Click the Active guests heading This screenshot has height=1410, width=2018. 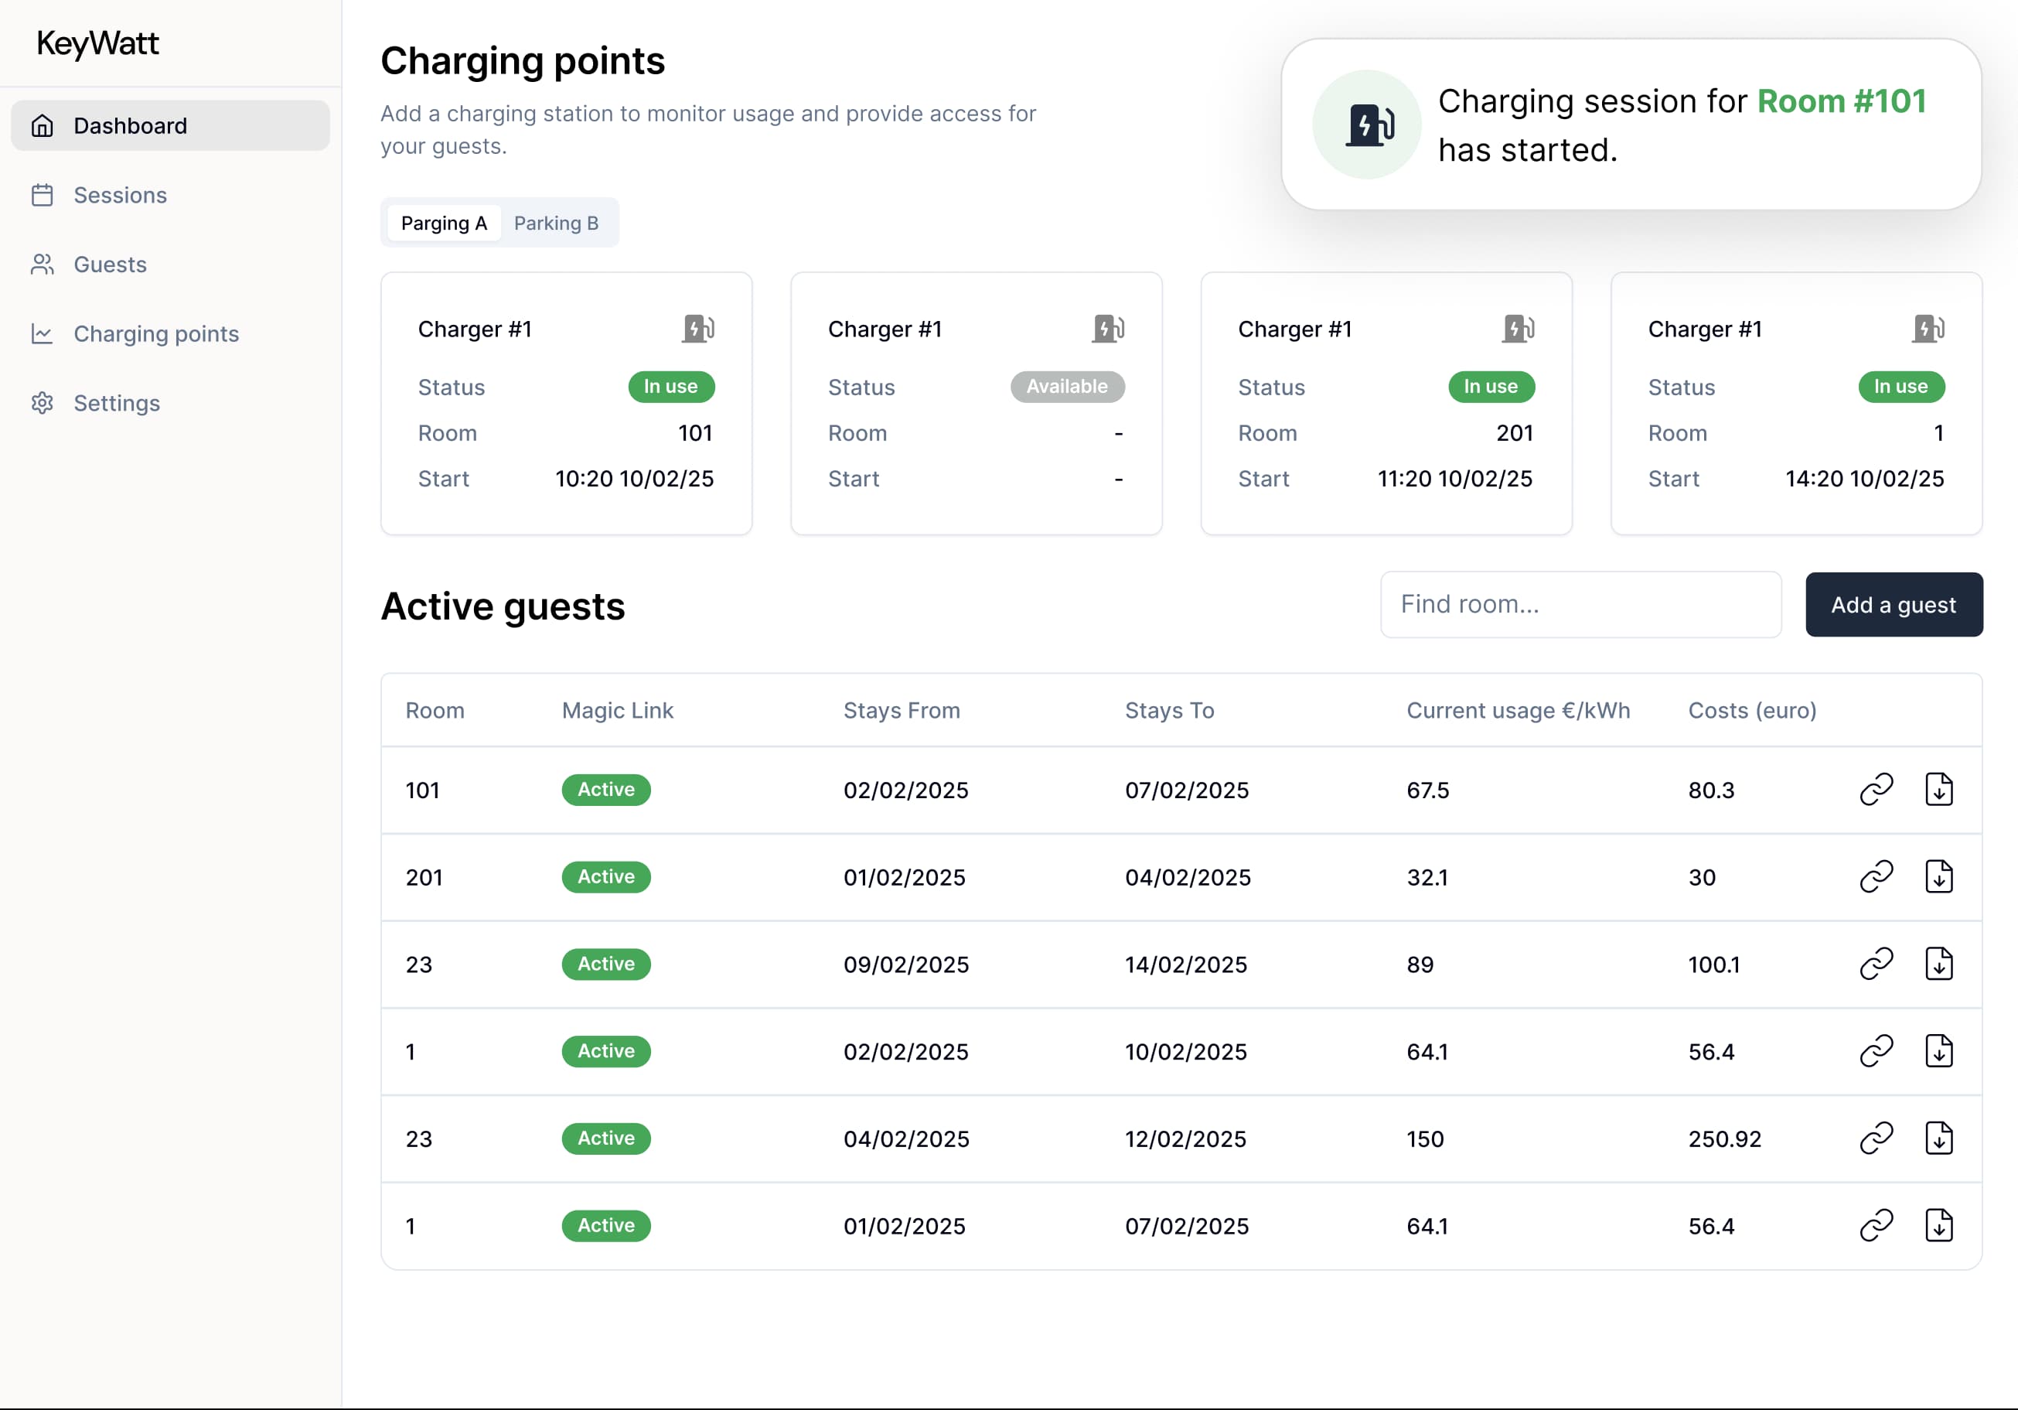pyautogui.click(x=503, y=606)
